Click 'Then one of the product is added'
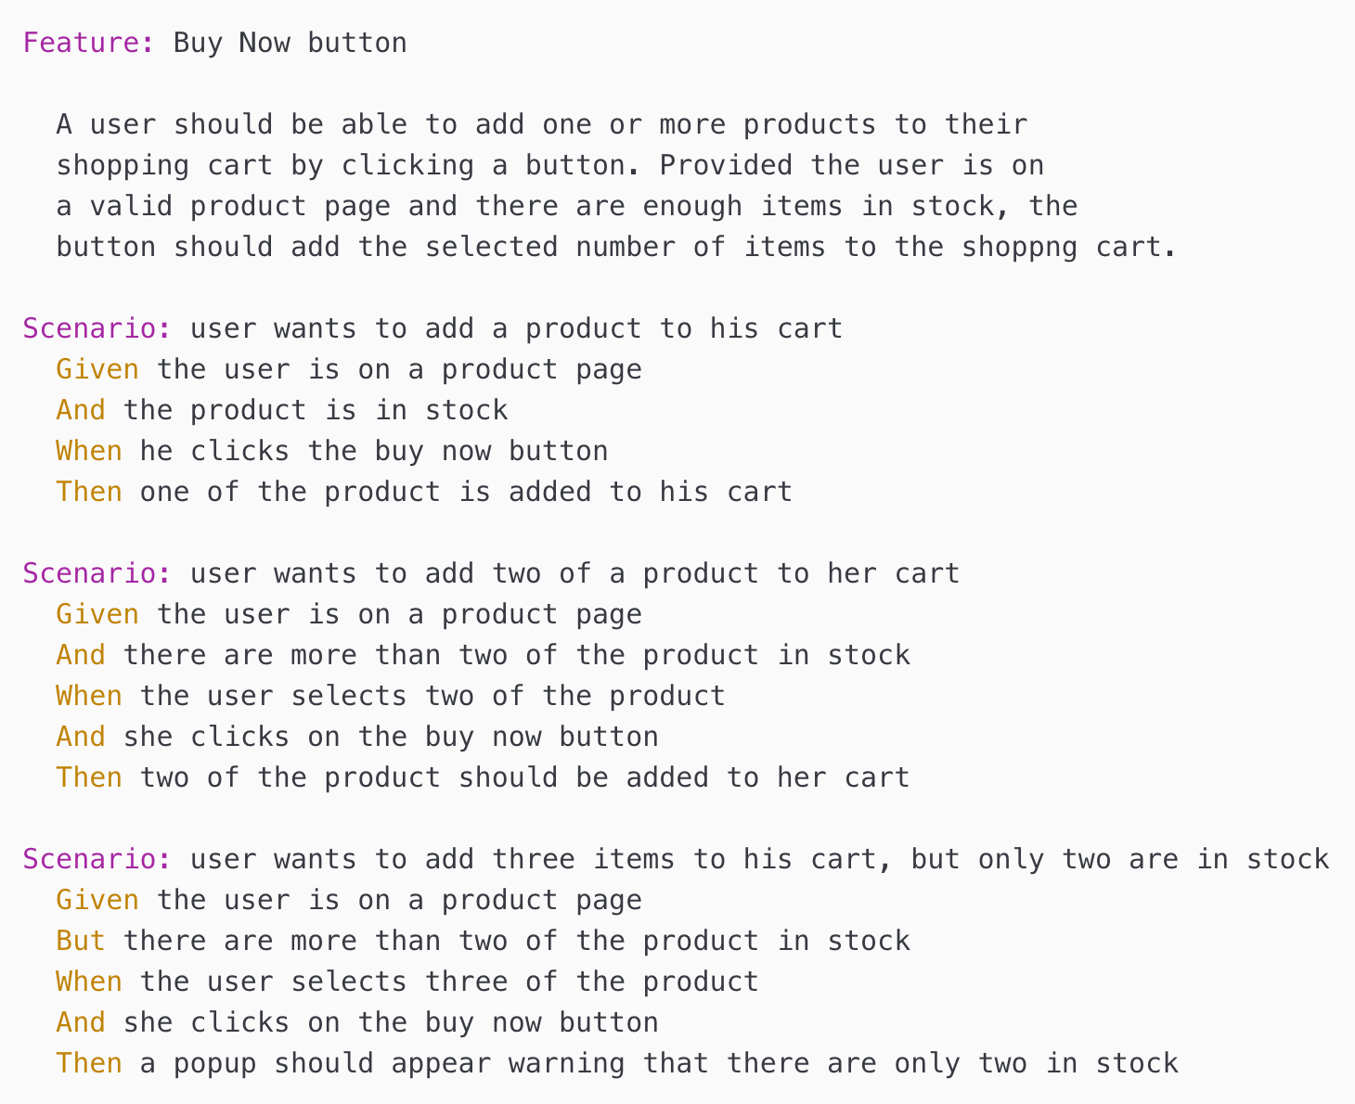Screen dimensions: 1355x1104 tap(424, 492)
